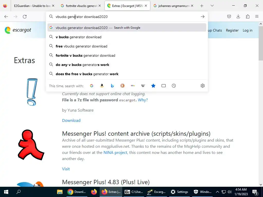The width and height of the screenshot is (263, 197).
Task: Click the Download link by Yuna Software
Action: (x=71, y=121)
